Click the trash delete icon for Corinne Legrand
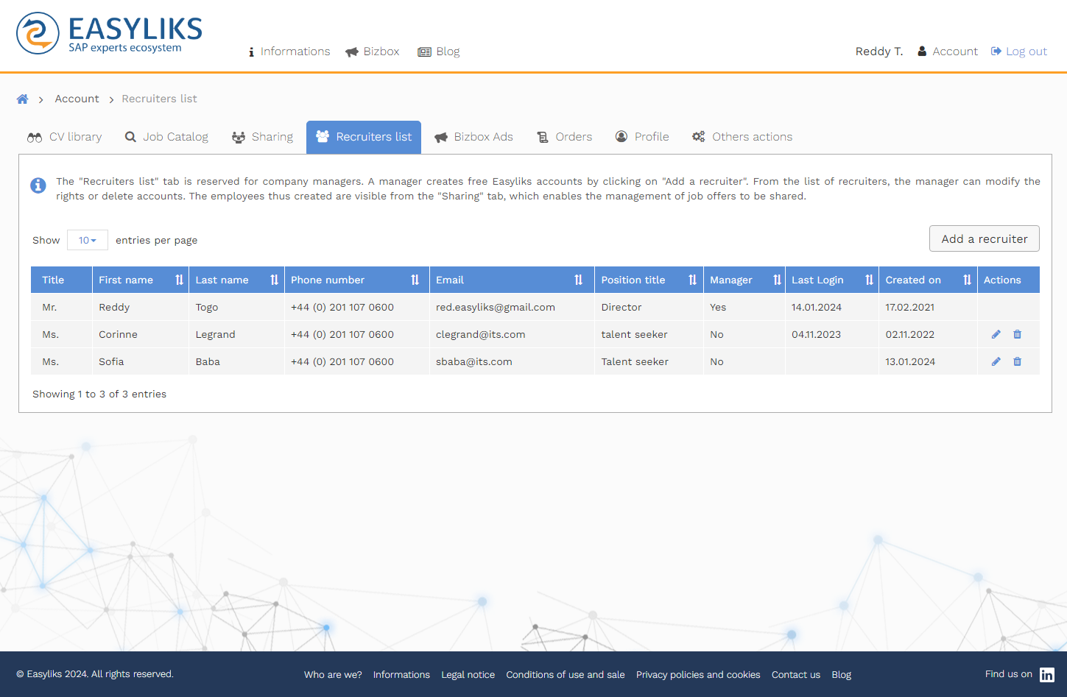The width and height of the screenshot is (1067, 697). (1017, 334)
